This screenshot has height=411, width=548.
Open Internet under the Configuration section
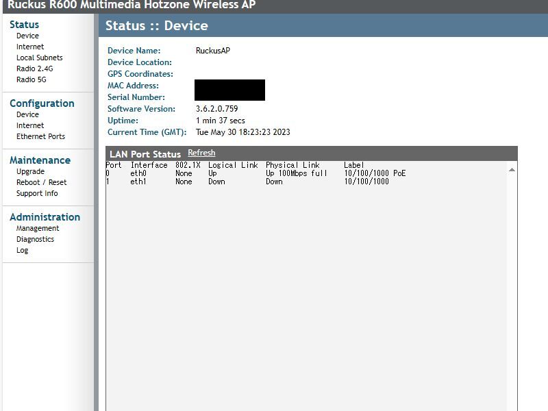click(30, 125)
